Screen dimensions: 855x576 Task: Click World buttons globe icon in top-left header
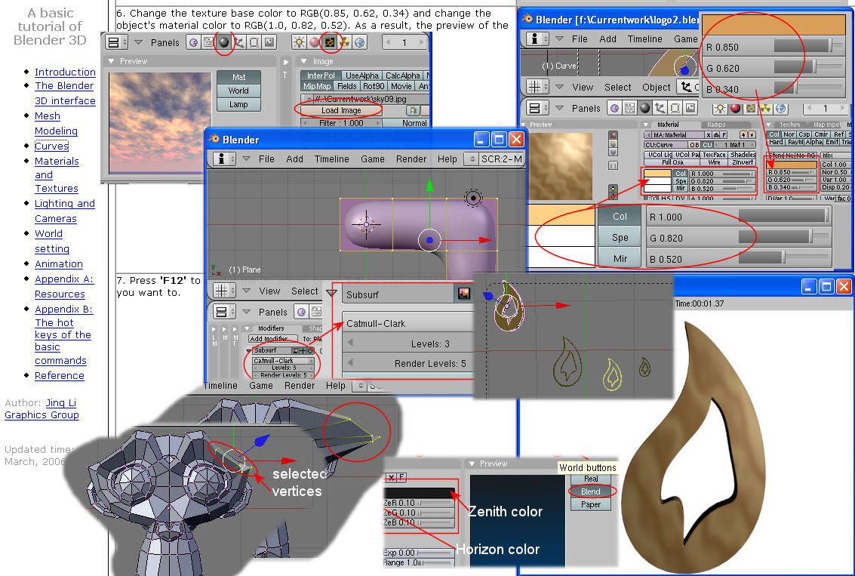coord(359,42)
